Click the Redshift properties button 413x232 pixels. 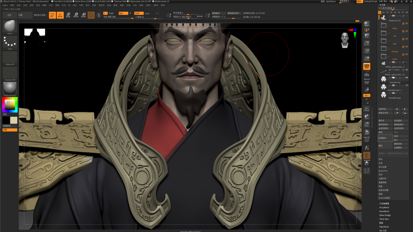[x=384, y=198]
